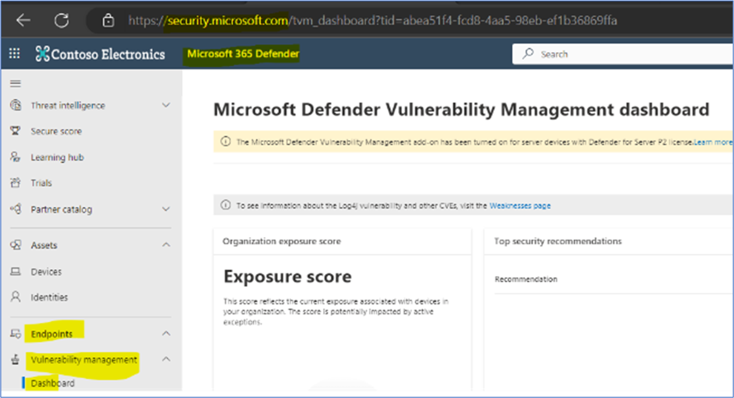Click the Endpoints sidebar icon
This screenshot has width=734, height=398.
point(15,334)
